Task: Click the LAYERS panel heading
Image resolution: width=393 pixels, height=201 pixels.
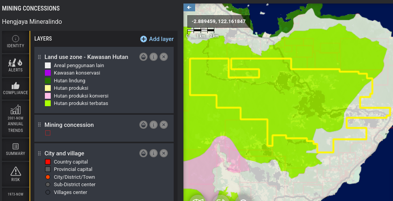Action: point(43,39)
